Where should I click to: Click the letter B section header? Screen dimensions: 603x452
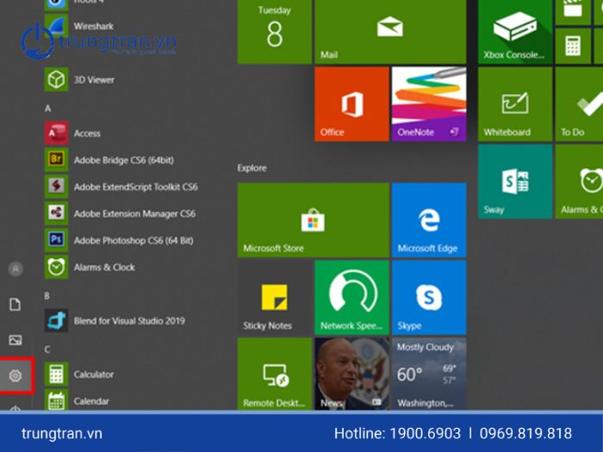(47, 295)
